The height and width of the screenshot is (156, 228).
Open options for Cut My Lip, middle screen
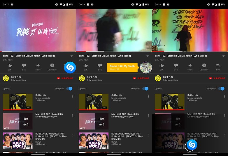[x=149, y=97]
